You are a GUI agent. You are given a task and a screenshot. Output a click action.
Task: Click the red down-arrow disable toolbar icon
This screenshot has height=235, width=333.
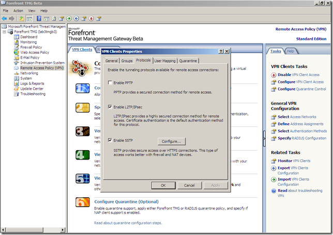click(x=92, y=19)
